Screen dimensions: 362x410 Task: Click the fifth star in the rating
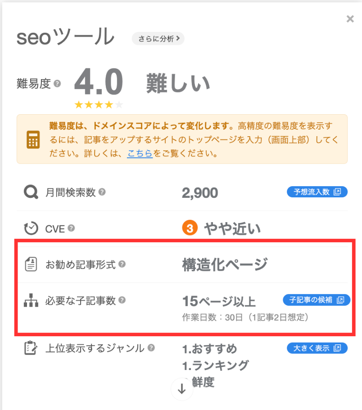point(118,104)
